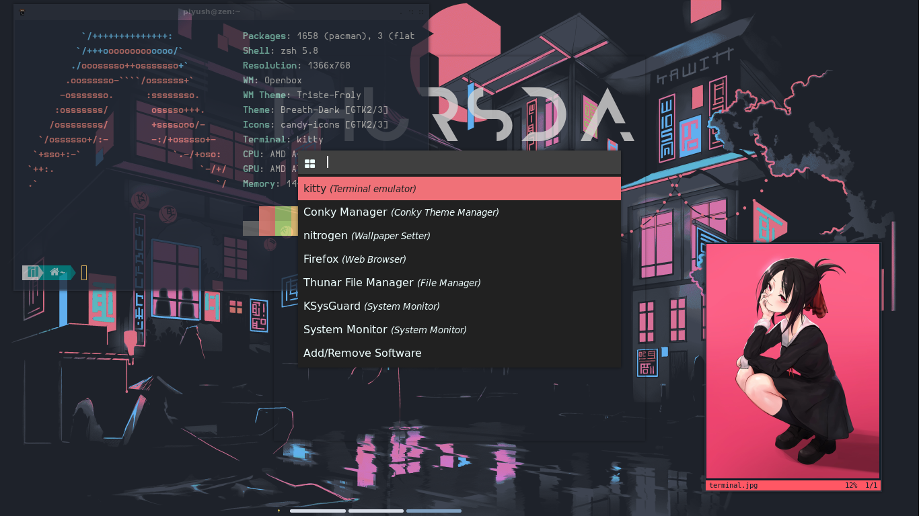Click the Shell: zsh 5.8 line

point(281,51)
